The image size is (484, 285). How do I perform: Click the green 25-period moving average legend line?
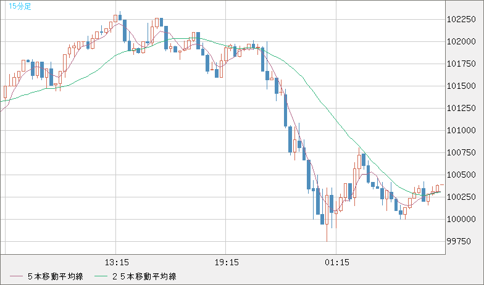coord(101,276)
